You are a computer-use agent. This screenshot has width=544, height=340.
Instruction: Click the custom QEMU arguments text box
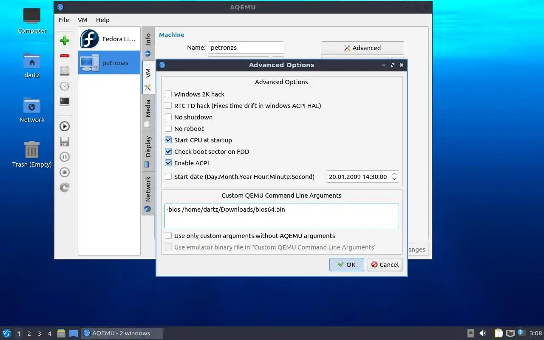[x=282, y=216]
